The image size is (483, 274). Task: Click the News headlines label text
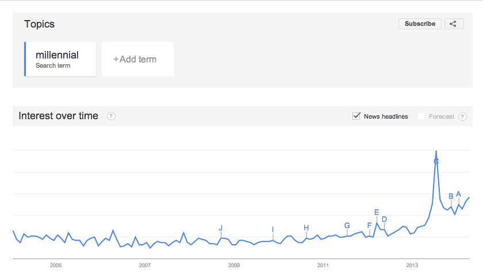click(386, 116)
